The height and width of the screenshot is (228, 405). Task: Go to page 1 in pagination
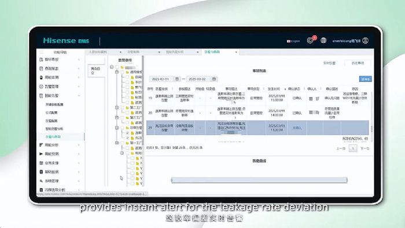pyautogui.click(x=353, y=149)
